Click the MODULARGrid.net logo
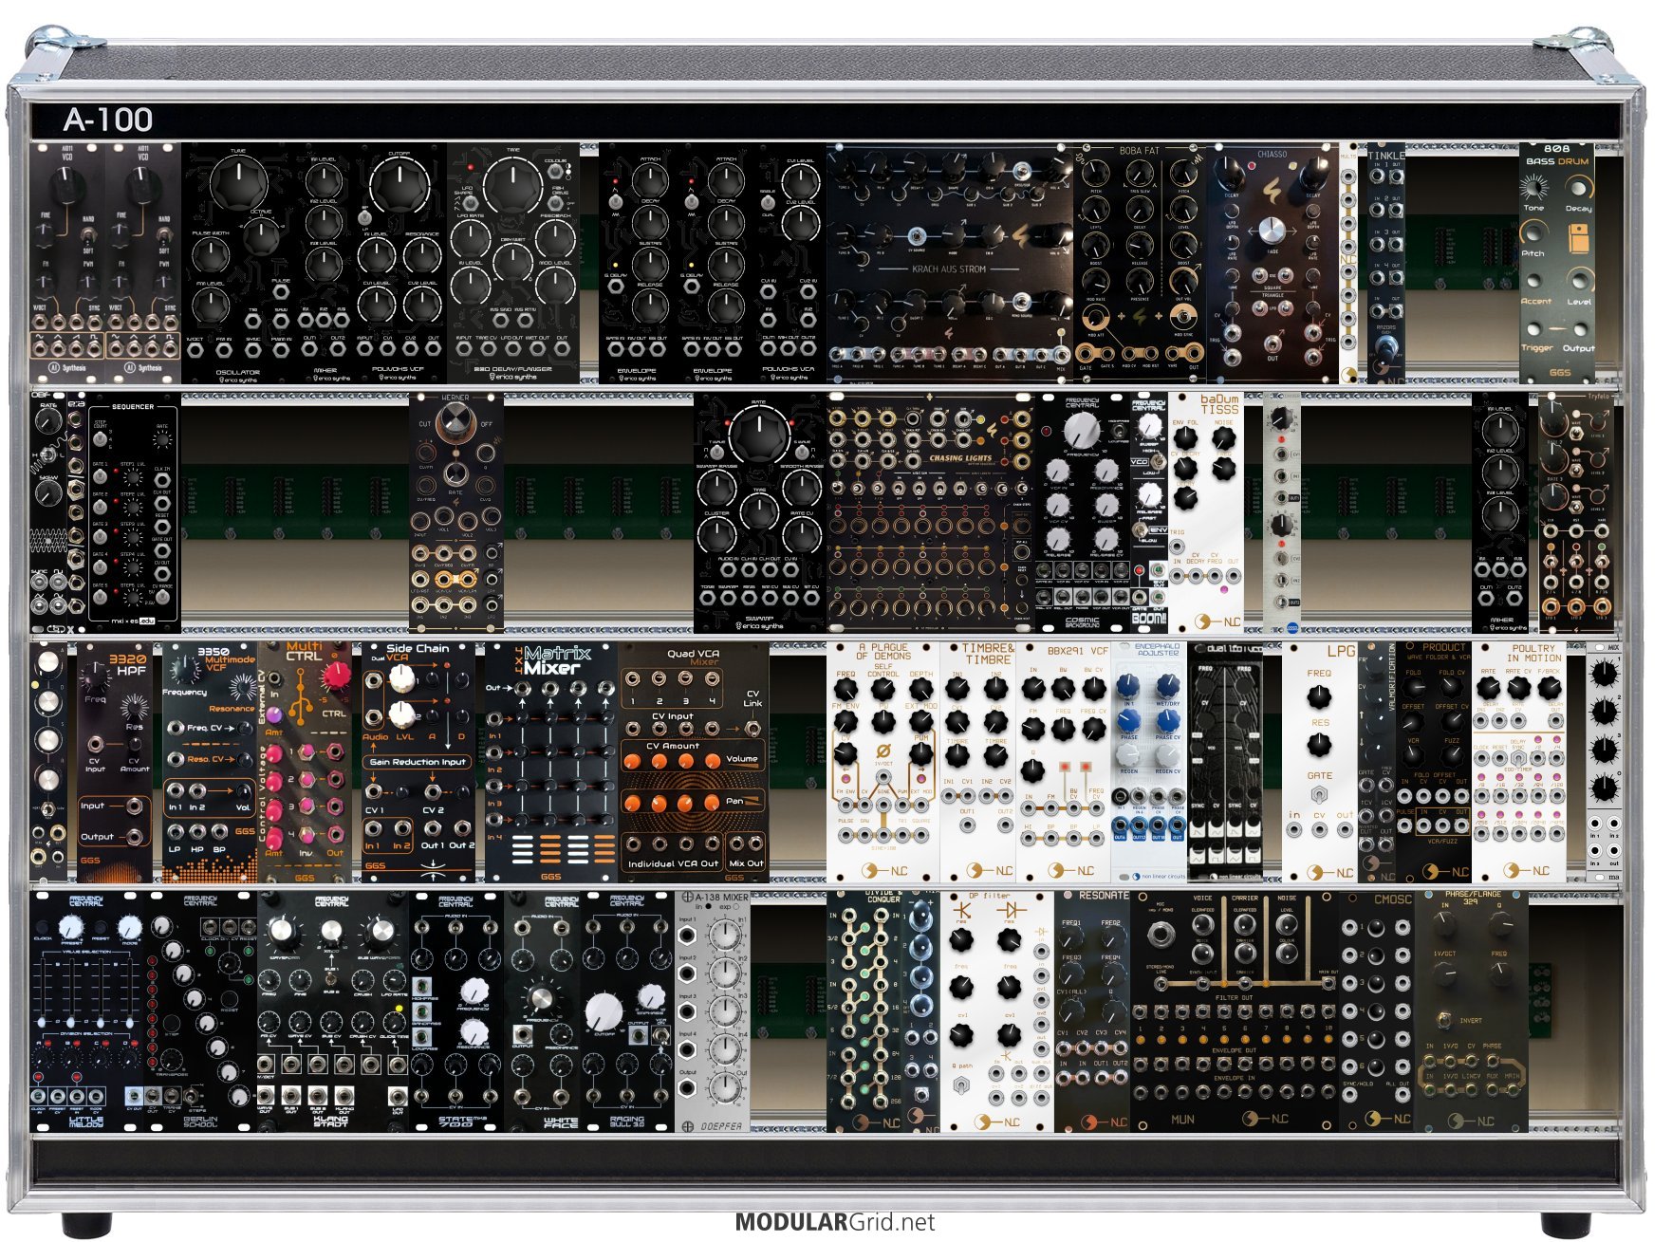 click(x=835, y=1222)
